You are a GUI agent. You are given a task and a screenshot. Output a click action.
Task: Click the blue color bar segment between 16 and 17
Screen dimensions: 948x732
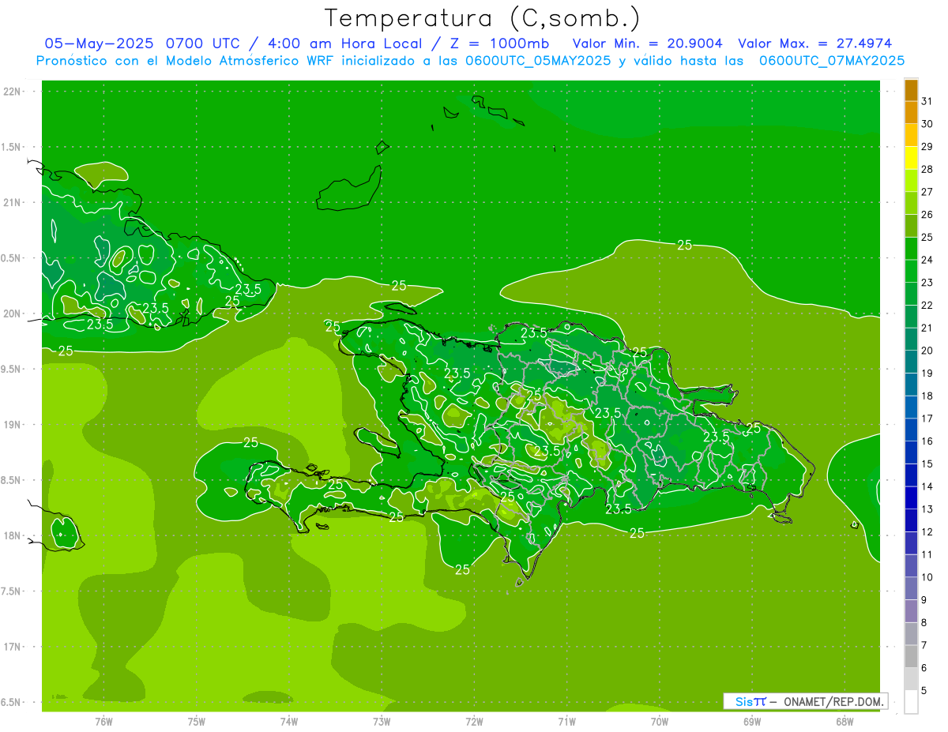[911, 430]
